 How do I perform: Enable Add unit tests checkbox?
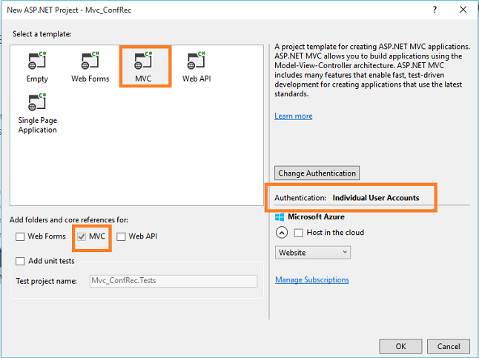[x=20, y=261]
